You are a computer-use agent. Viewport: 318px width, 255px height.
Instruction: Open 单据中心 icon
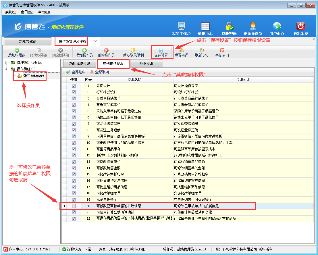click(205, 26)
